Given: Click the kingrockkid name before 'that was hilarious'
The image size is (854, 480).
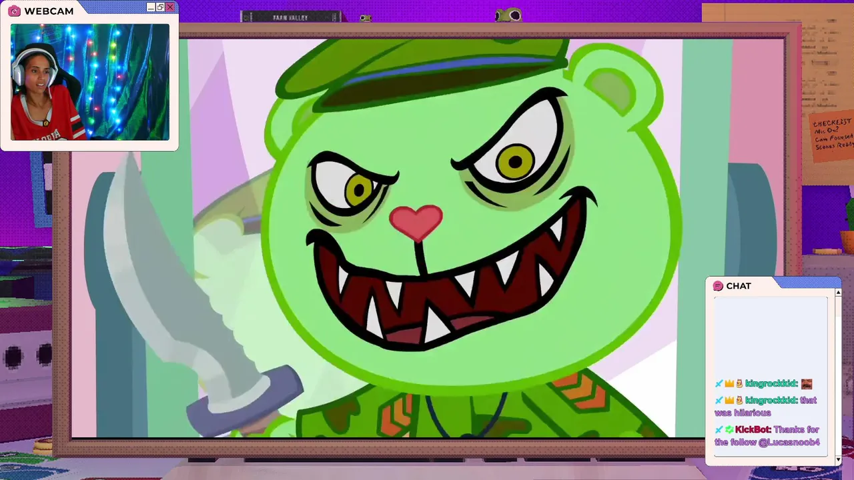Looking at the screenshot, I should (771, 400).
